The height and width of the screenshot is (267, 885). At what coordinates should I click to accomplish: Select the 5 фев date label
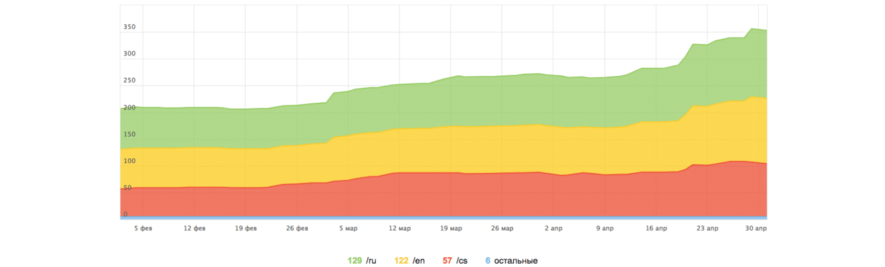click(x=143, y=229)
